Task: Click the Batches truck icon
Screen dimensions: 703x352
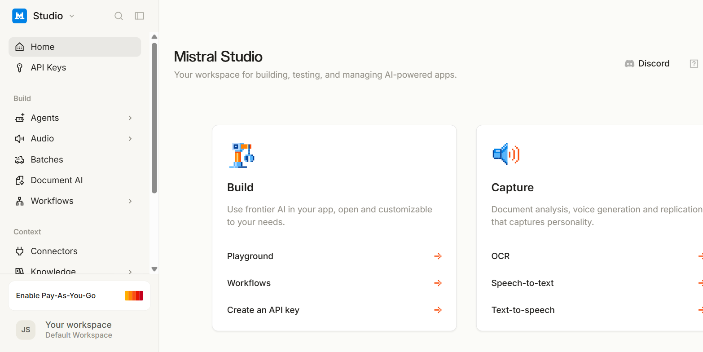Action: coord(19,160)
